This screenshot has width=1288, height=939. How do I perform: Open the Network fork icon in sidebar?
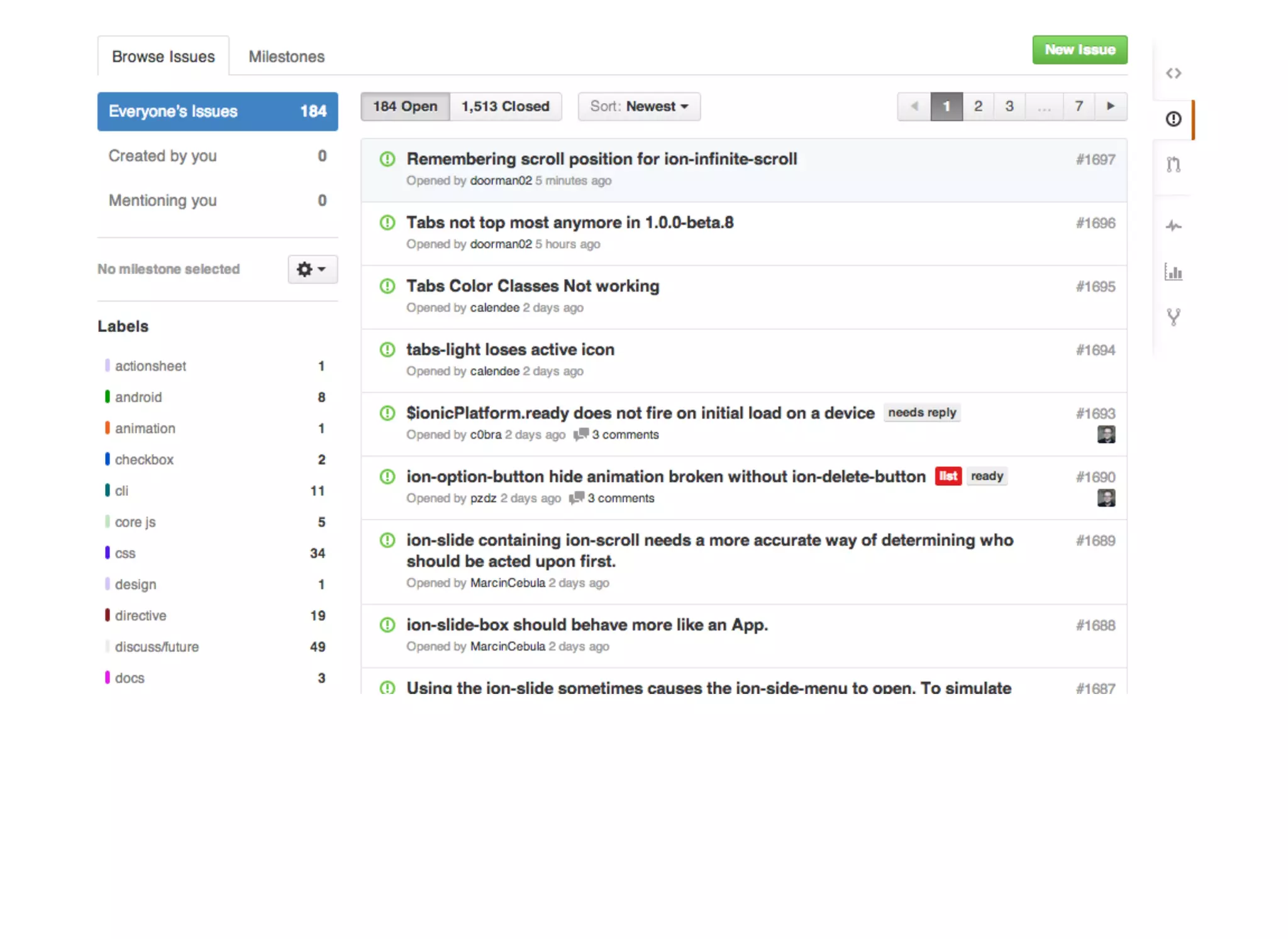[1173, 317]
